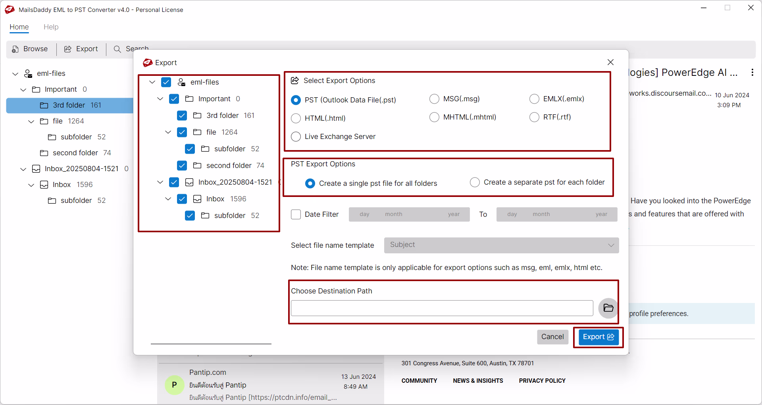Select the MHTML(.mhtml) export option
Image resolution: width=762 pixels, height=405 pixels.
434,117
